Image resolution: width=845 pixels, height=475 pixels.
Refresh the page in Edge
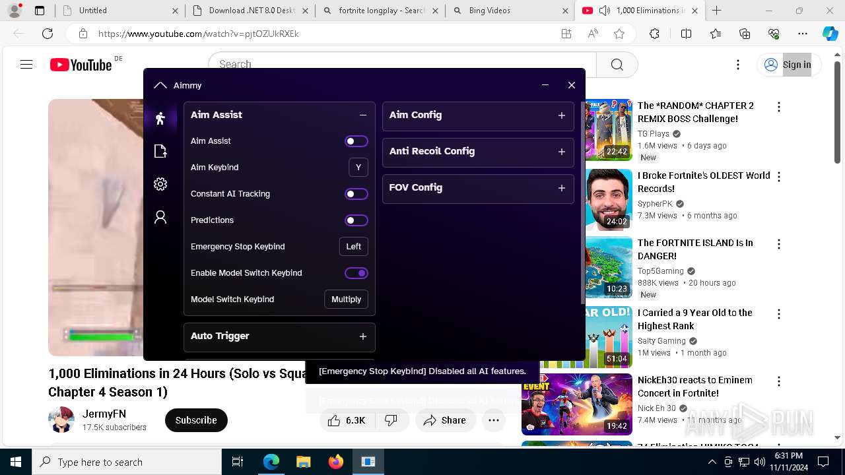click(x=48, y=34)
